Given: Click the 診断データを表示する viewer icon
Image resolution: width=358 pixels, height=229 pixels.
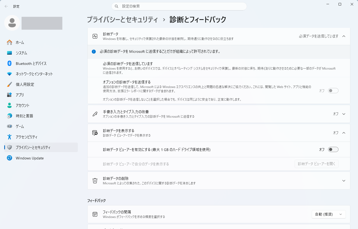Looking at the screenshot, I should click(95, 133).
